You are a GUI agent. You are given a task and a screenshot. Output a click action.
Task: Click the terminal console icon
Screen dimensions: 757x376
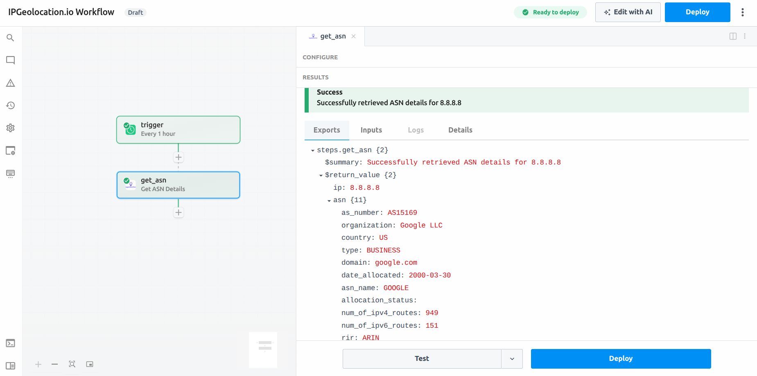pos(11,343)
